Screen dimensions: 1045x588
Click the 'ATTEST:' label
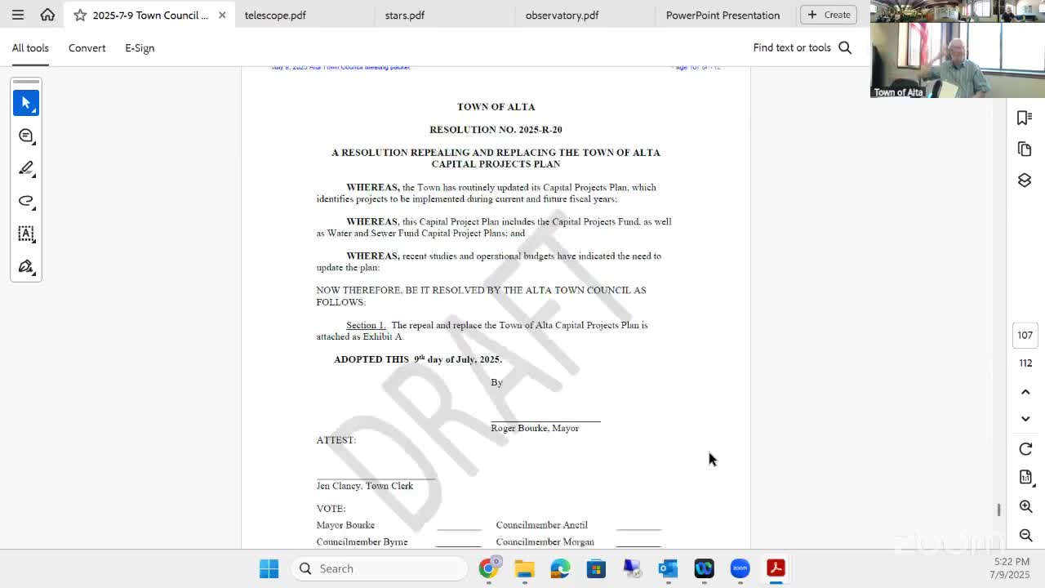point(336,440)
